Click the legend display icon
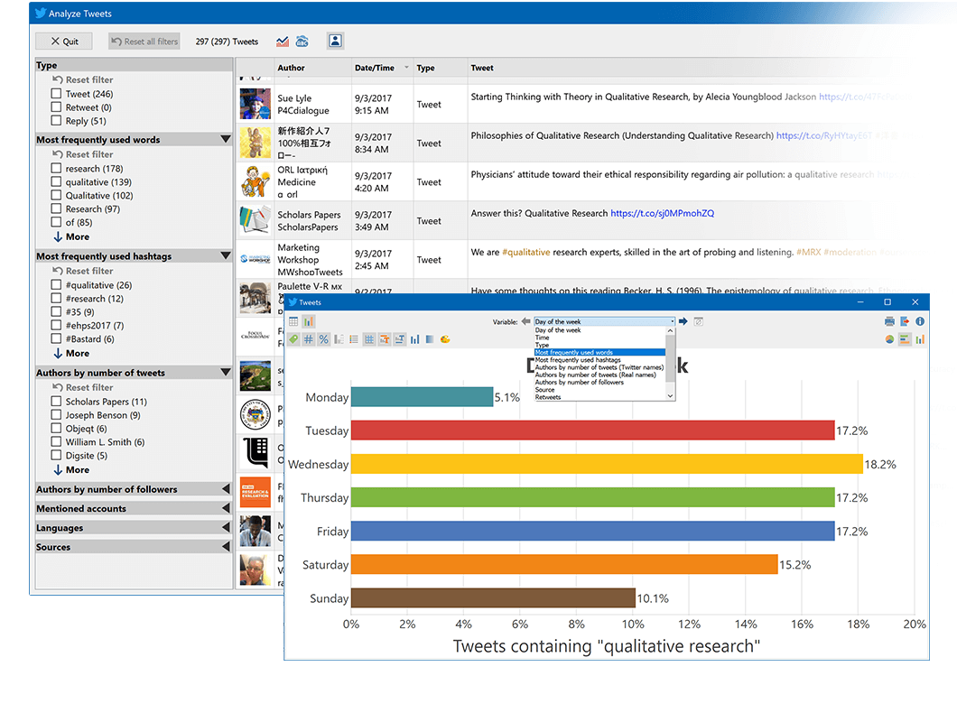Screen dimensions: 957x722 [x=339, y=339]
